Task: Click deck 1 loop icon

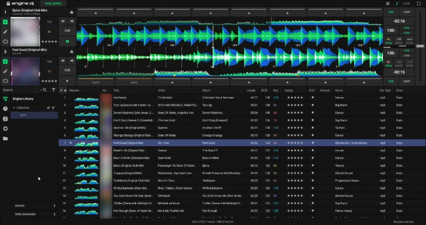Action: click(x=5, y=41)
